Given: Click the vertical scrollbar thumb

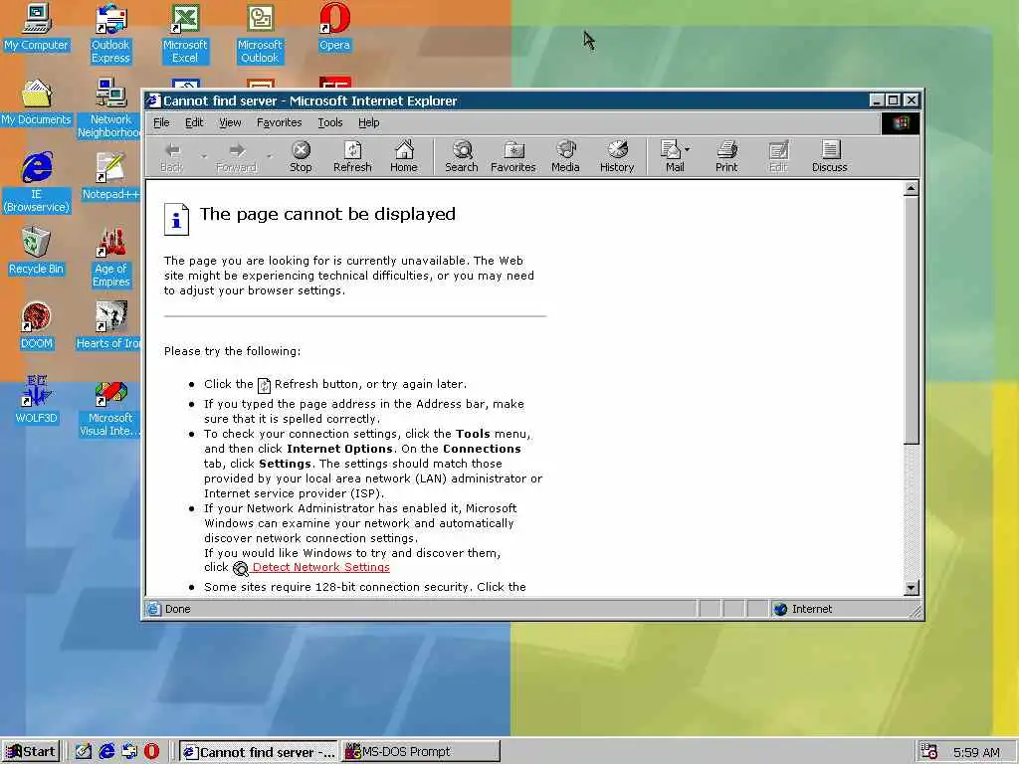Looking at the screenshot, I should 912,321.
